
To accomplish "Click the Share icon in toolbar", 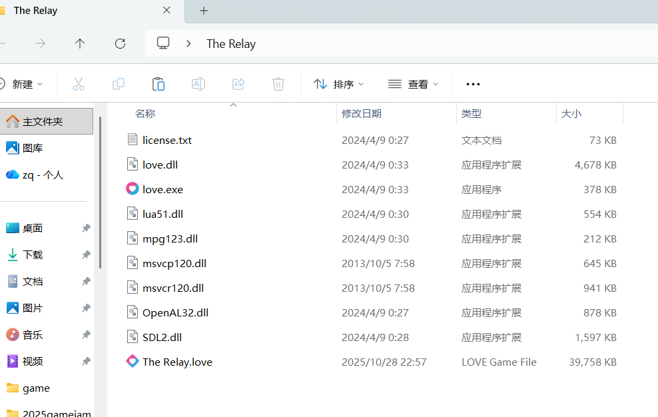I will 238,84.
